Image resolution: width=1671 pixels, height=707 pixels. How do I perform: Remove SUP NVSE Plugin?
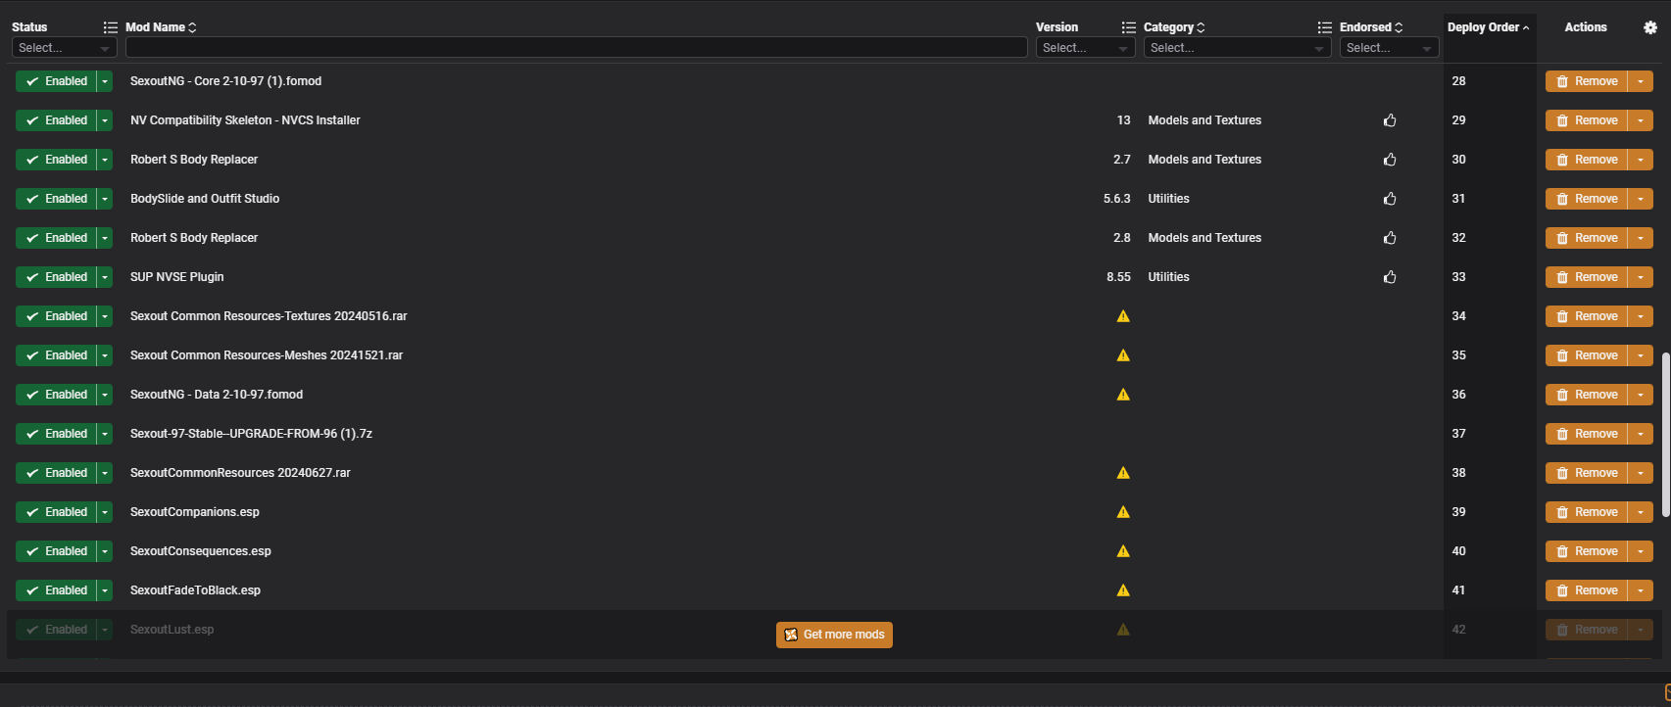coord(1587,277)
